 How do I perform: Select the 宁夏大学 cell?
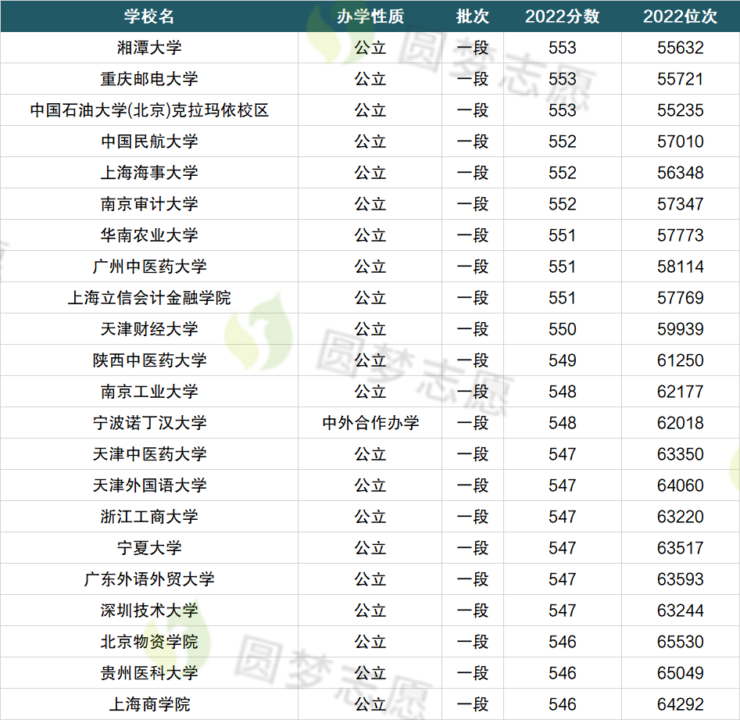pos(149,548)
